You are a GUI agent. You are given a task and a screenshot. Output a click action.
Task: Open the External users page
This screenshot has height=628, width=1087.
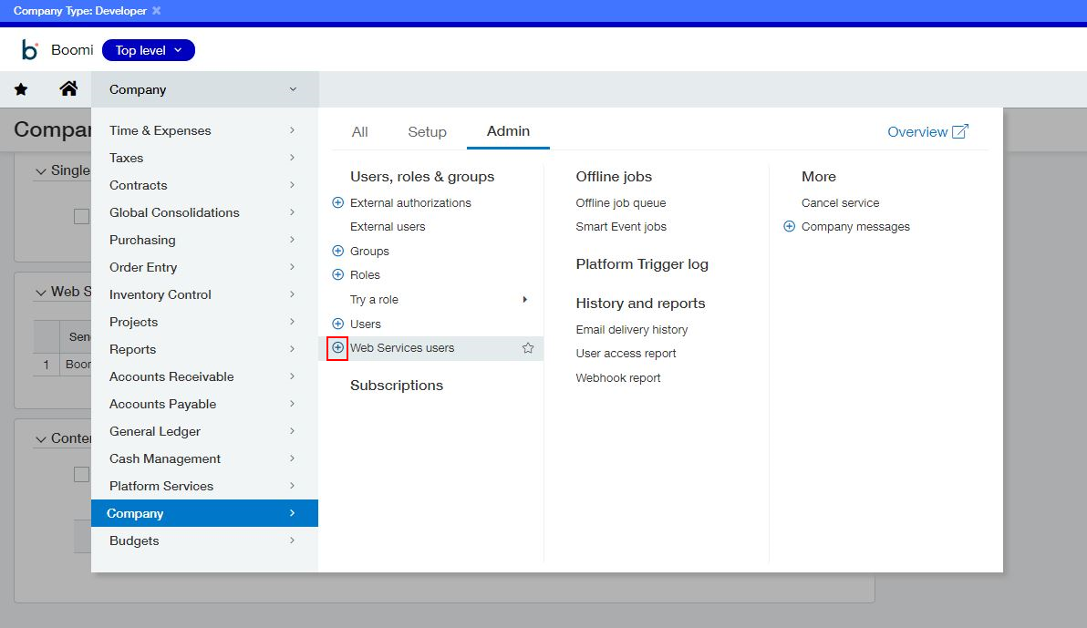coord(388,226)
